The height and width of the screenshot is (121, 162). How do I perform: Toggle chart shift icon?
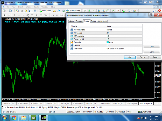click(x=118, y=11)
